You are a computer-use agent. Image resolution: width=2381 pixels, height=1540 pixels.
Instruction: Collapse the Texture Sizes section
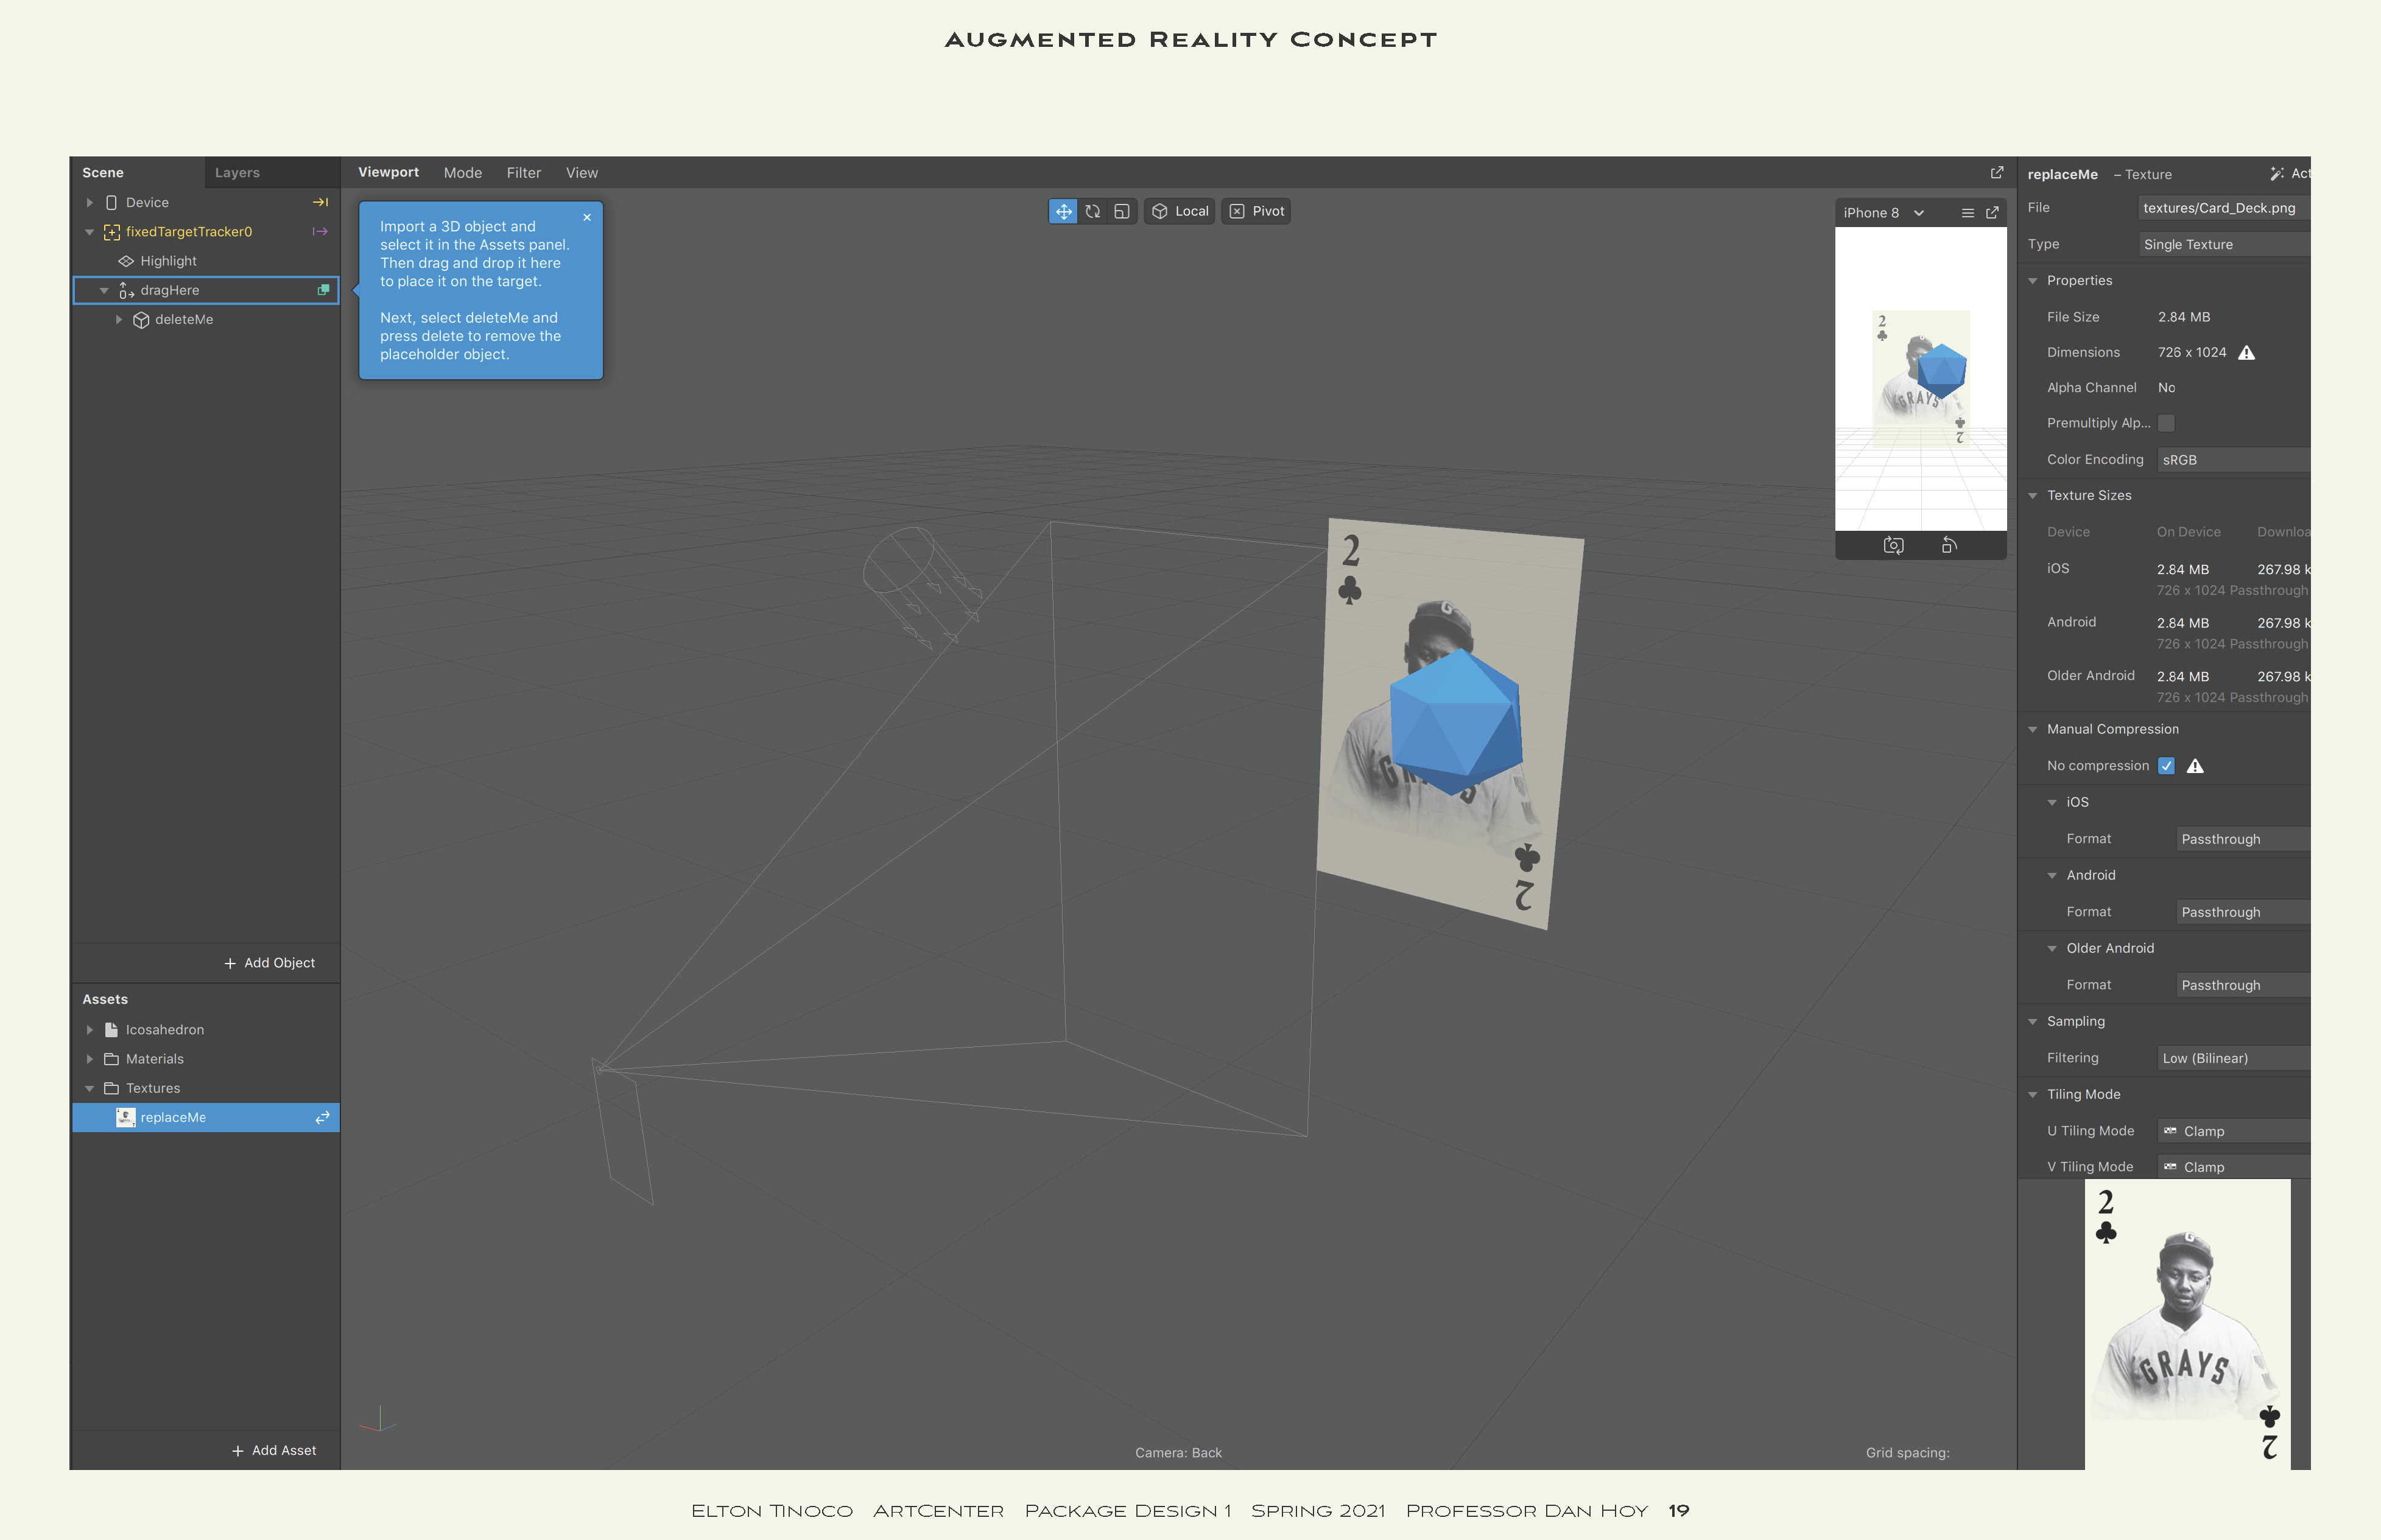pos(2033,496)
